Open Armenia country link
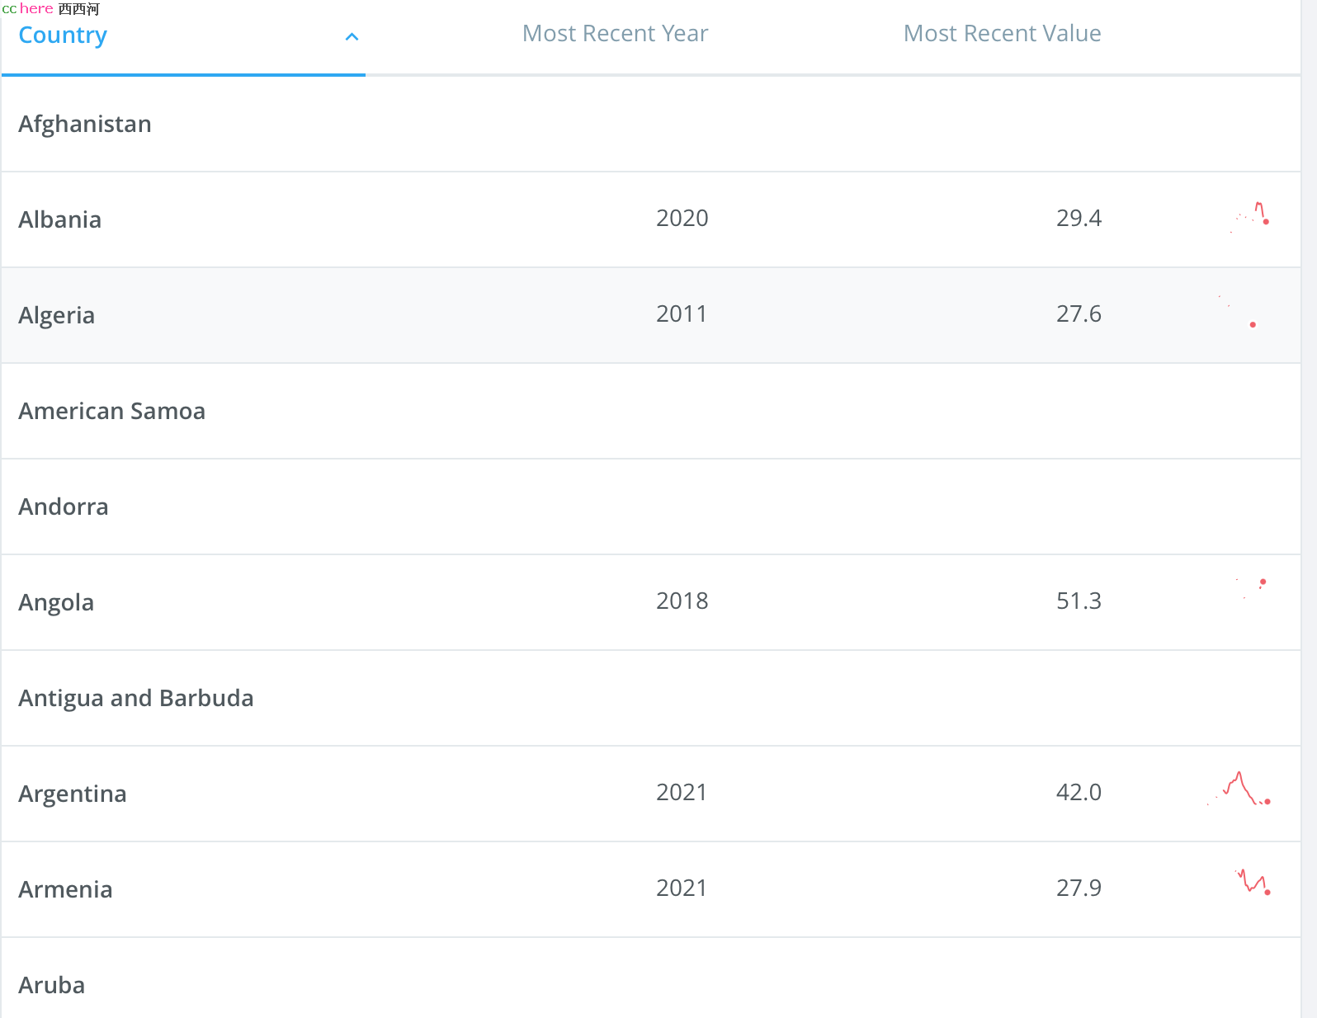This screenshot has height=1018, width=1317. point(66,889)
